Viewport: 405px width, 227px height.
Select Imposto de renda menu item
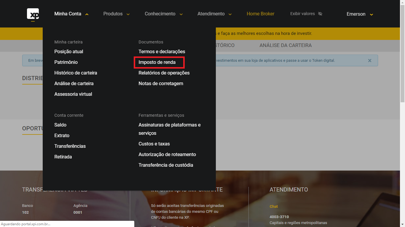pyautogui.click(x=157, y=62)
